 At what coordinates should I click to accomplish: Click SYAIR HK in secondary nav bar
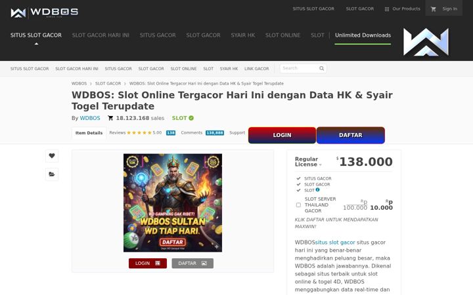click(229, 69)
